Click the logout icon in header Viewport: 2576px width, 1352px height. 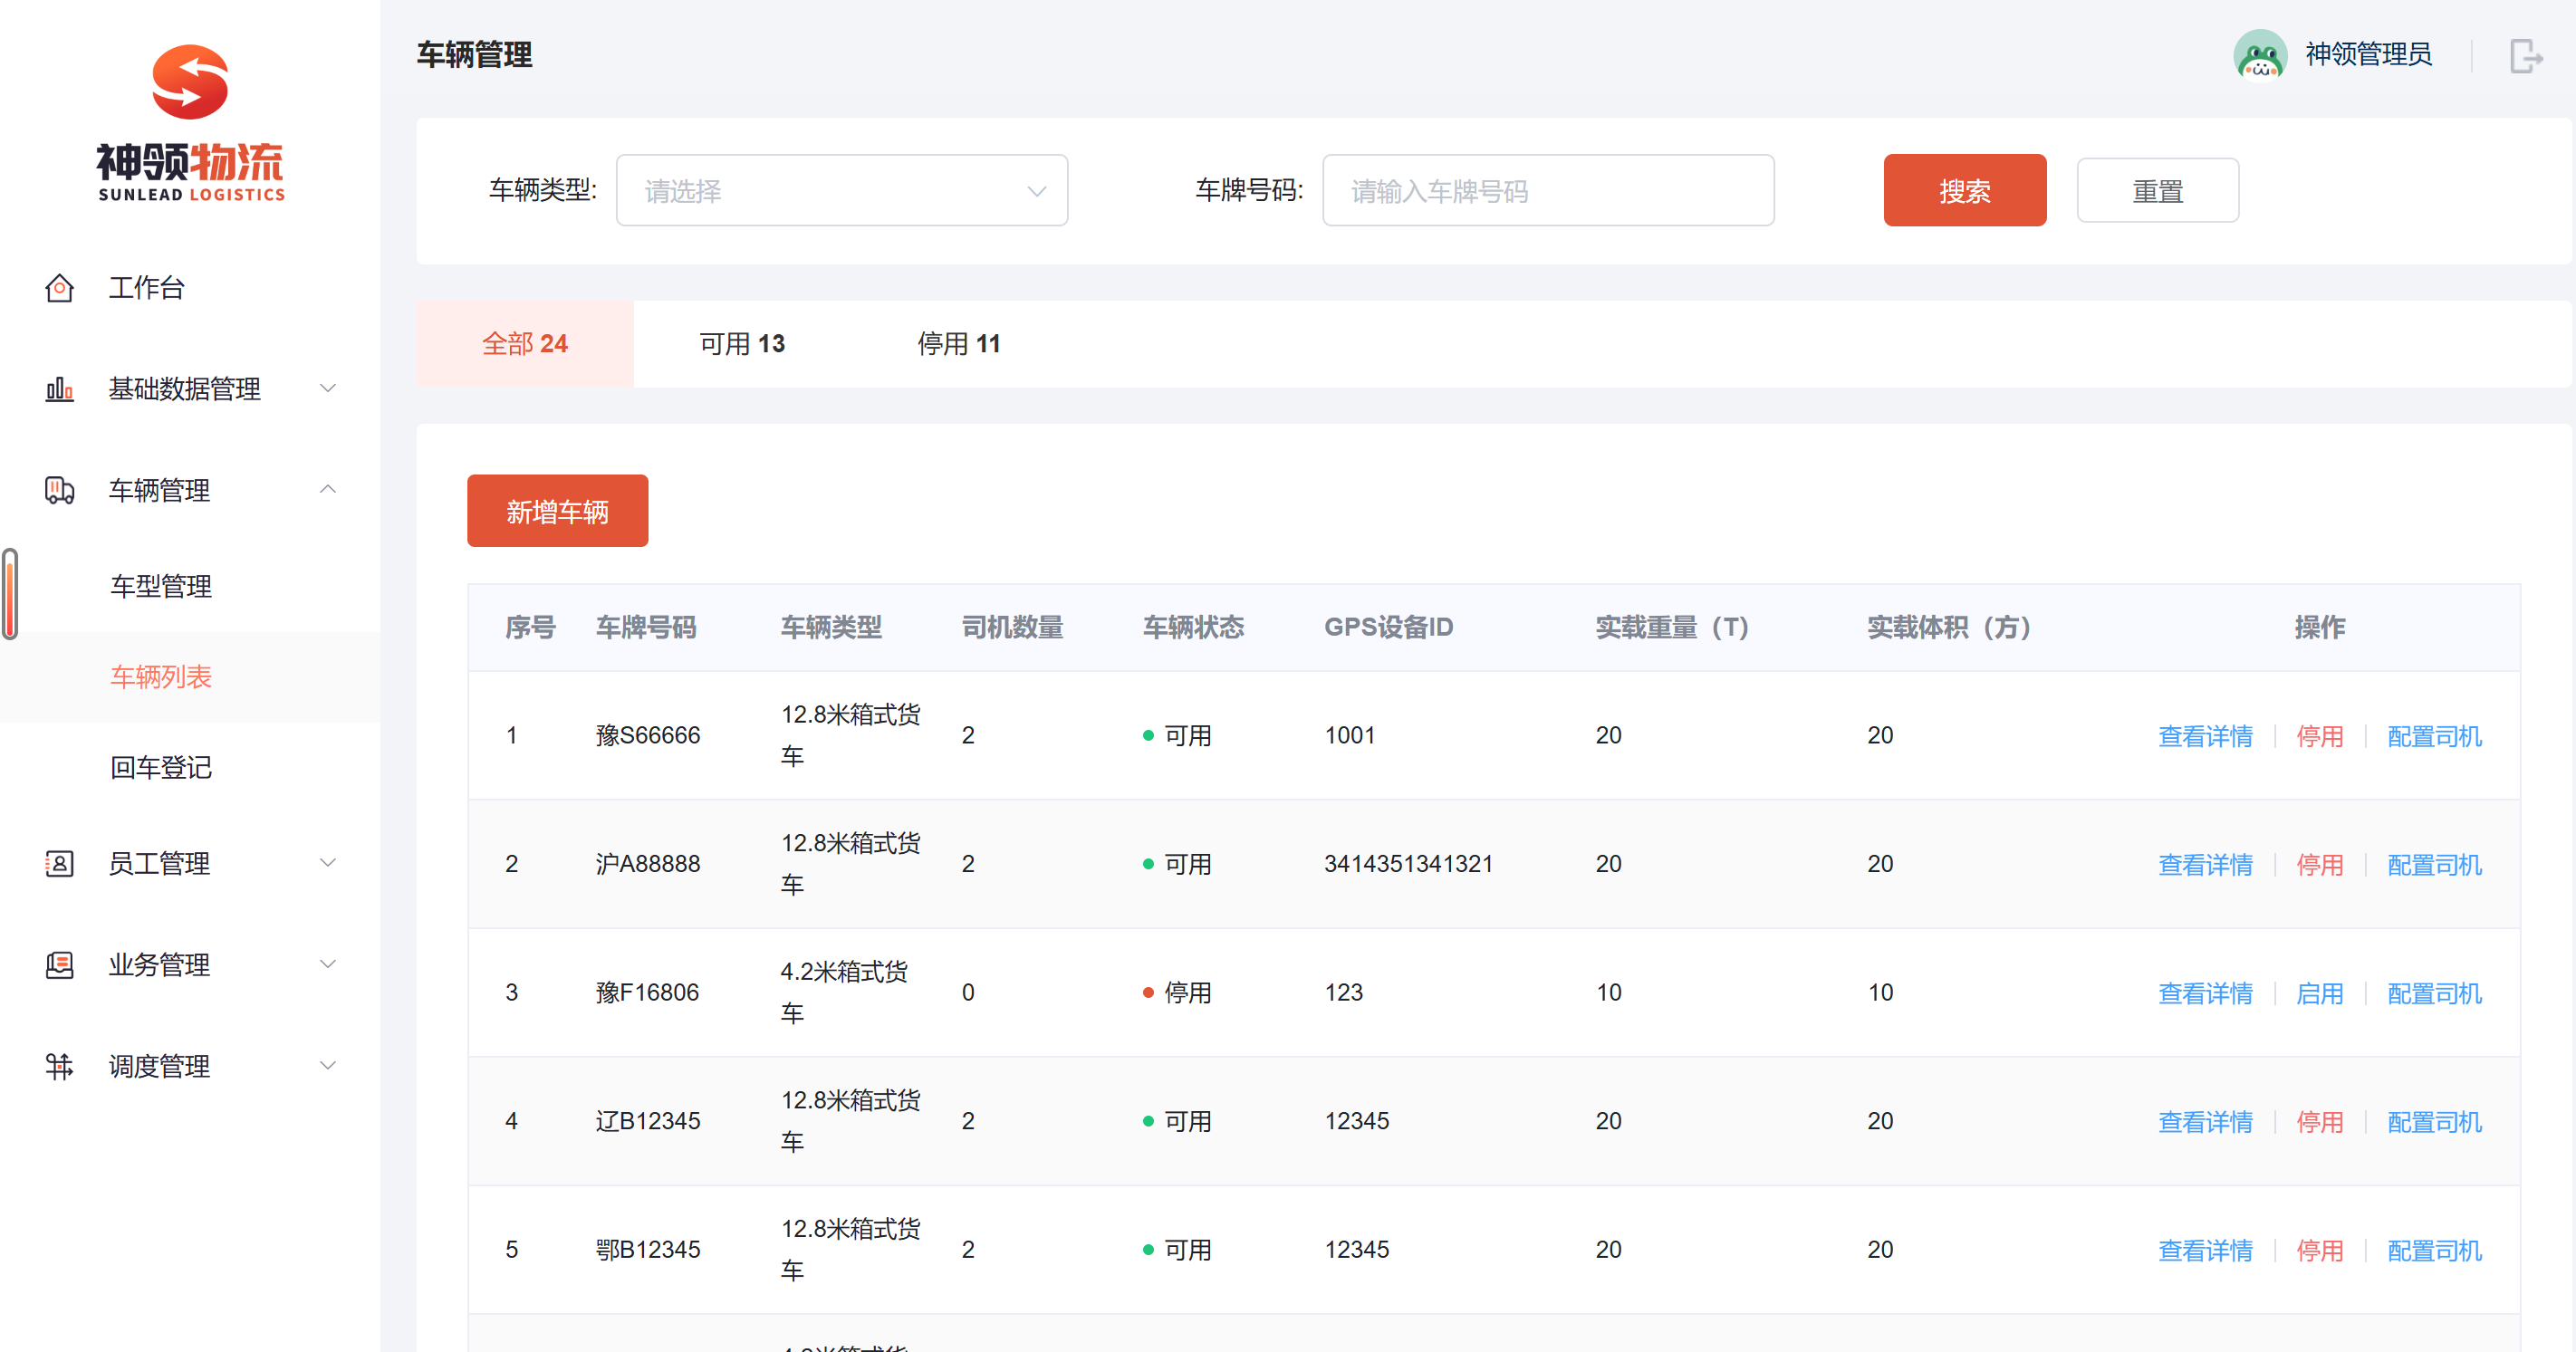(2526, 55)
